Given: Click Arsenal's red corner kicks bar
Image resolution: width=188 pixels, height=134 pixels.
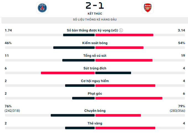Looking at the screenshot, I should coord(129,98).
